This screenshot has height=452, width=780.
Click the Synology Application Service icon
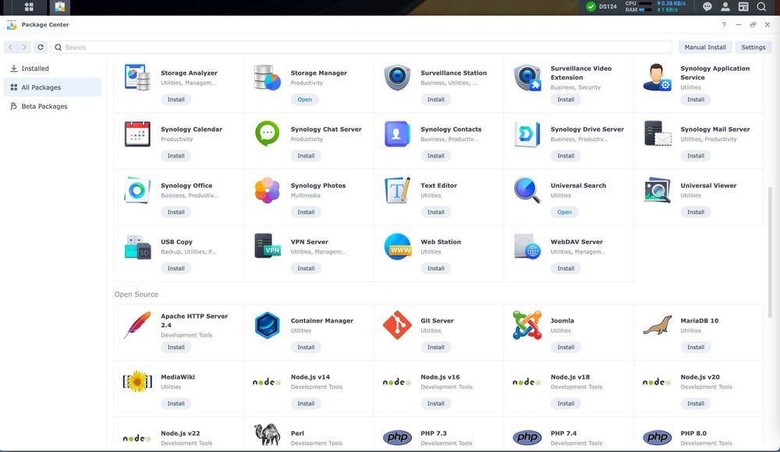(657, 78)
